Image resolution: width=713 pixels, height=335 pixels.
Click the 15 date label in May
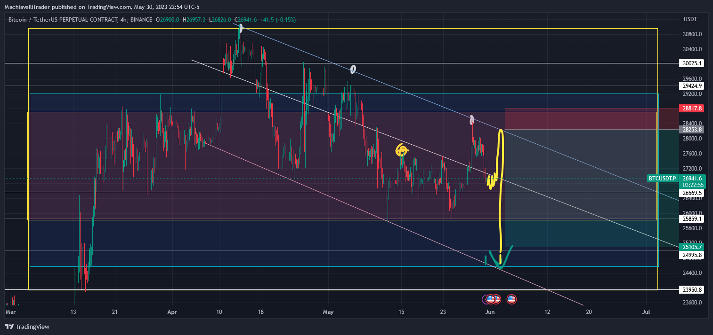(401, 312)
